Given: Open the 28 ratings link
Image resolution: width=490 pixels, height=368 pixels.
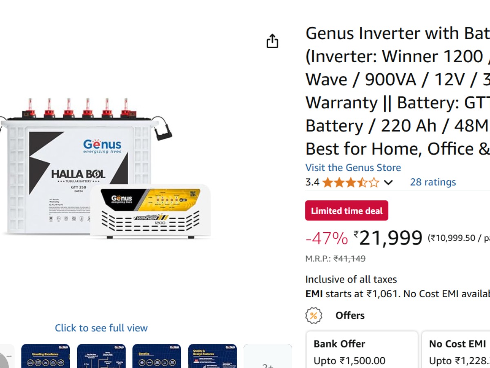Looking at the screenshot, I should point(433,182).
